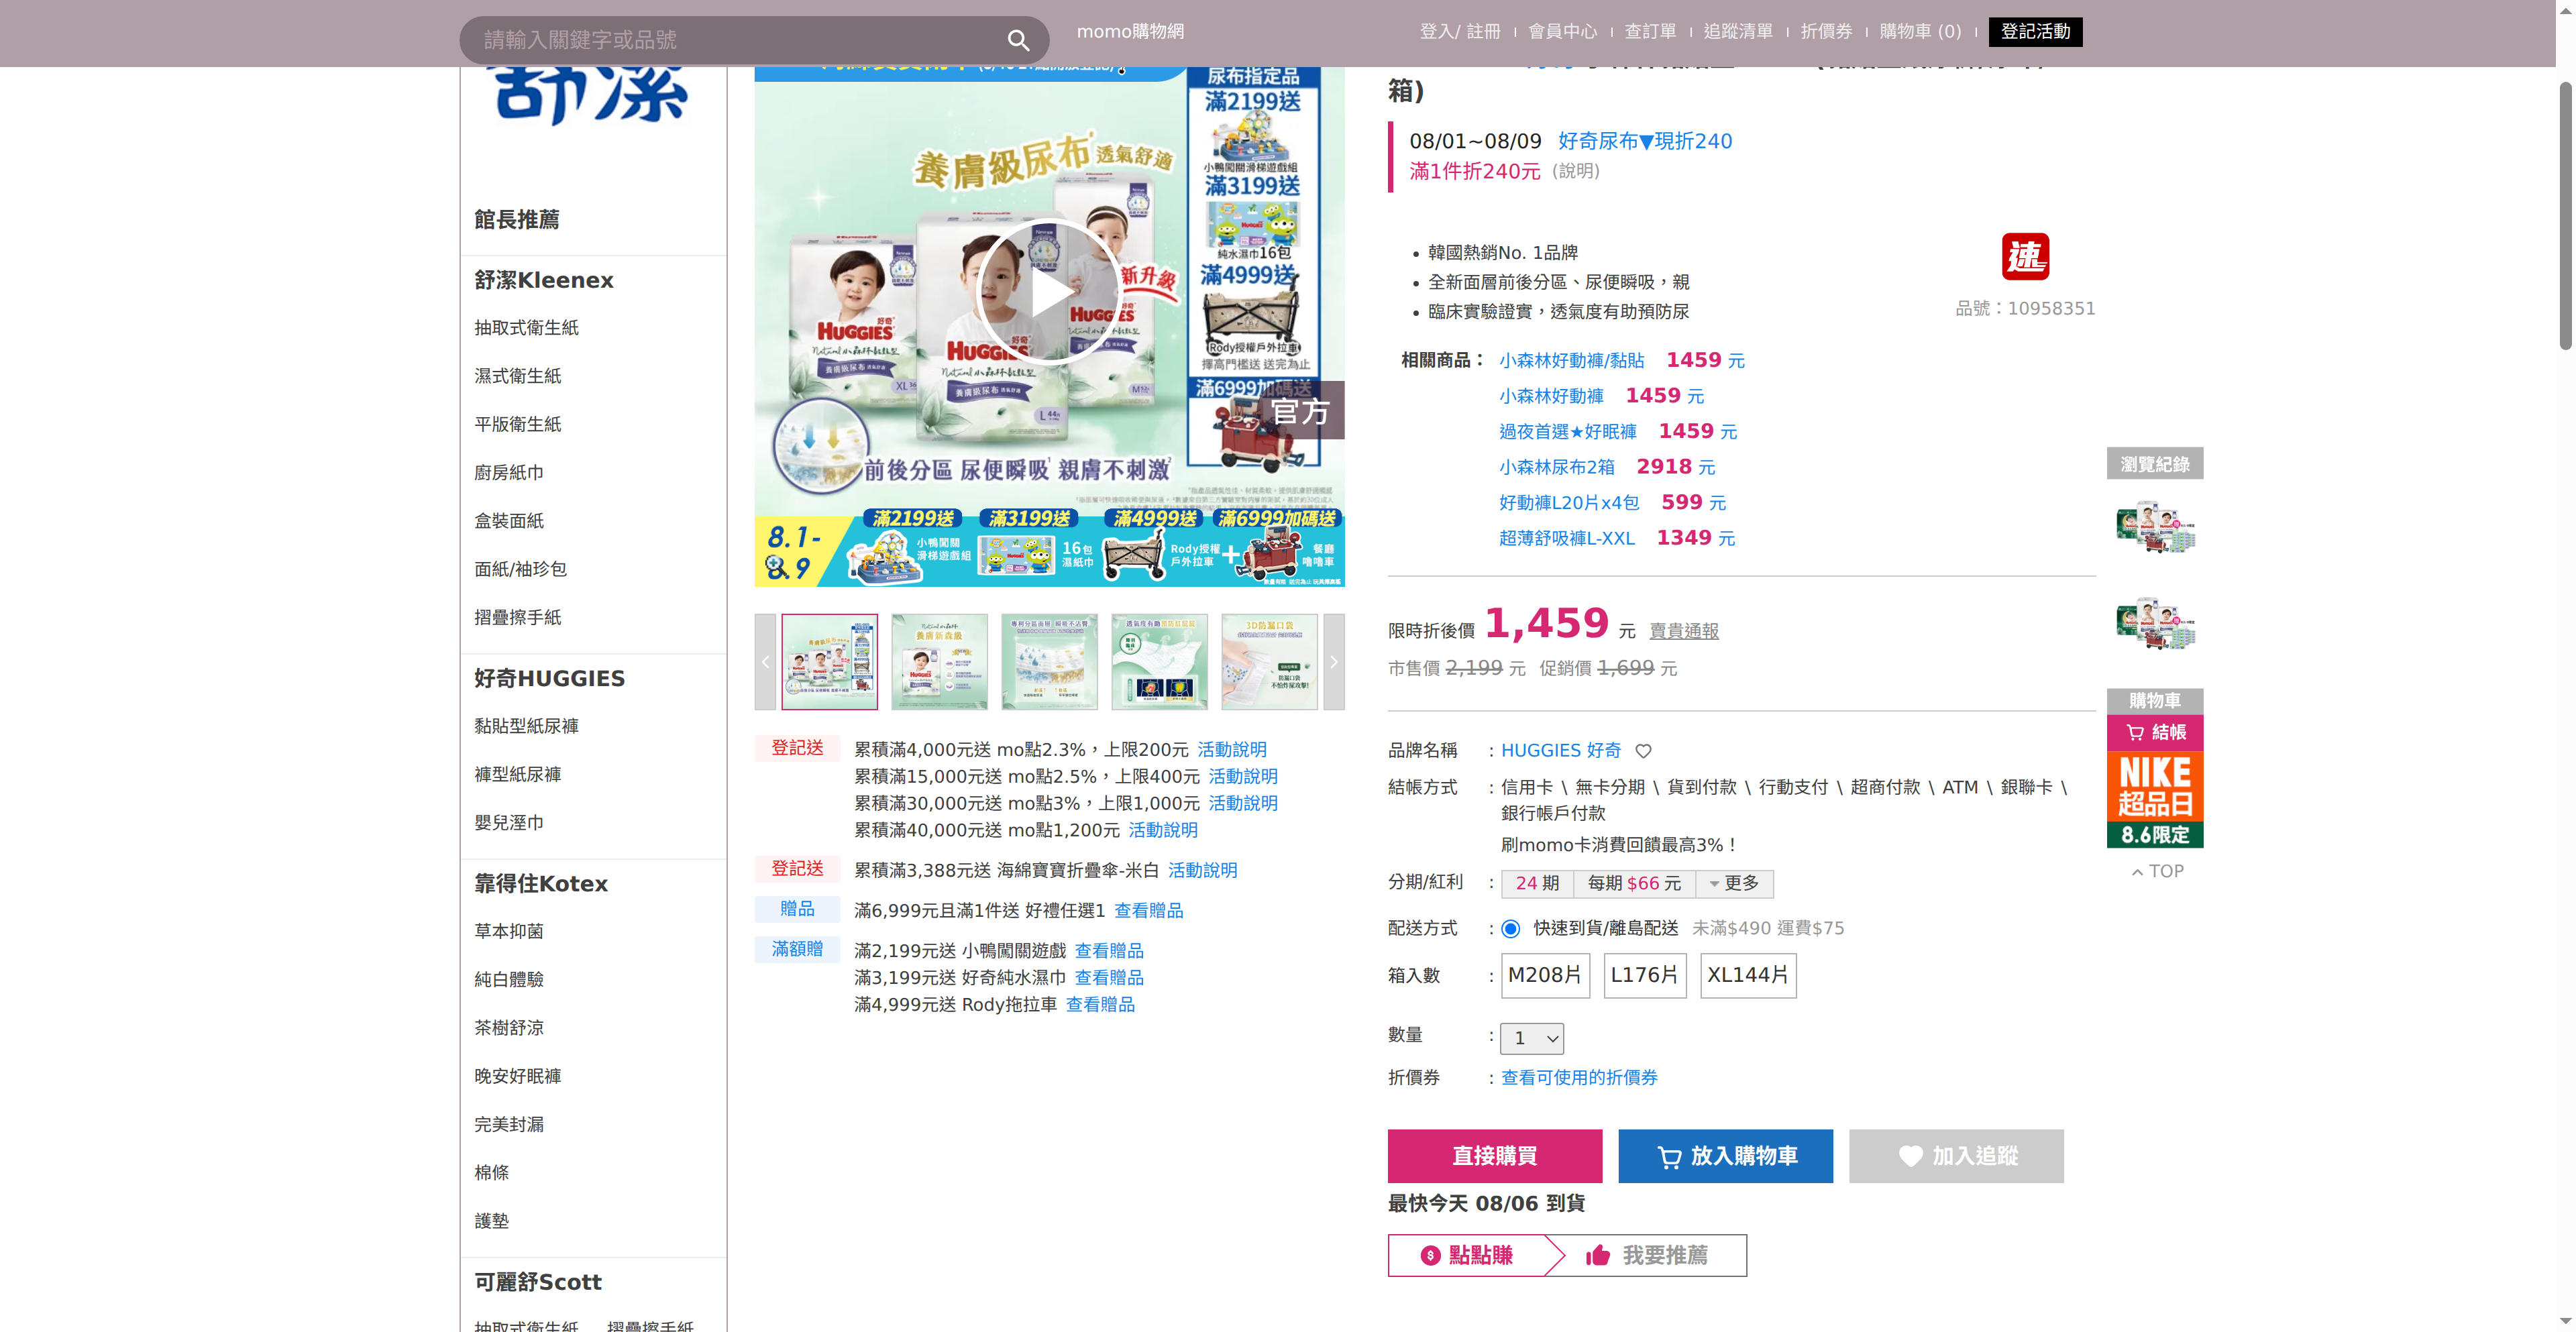2576x1332 pixels.
Task: Open 嬰兒溼巾 category
Action: [509, 823]
